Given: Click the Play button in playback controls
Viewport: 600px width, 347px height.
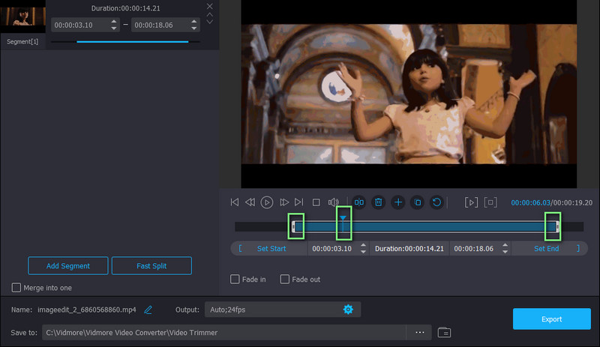Looking at the screenshot, I should (267, 202).
